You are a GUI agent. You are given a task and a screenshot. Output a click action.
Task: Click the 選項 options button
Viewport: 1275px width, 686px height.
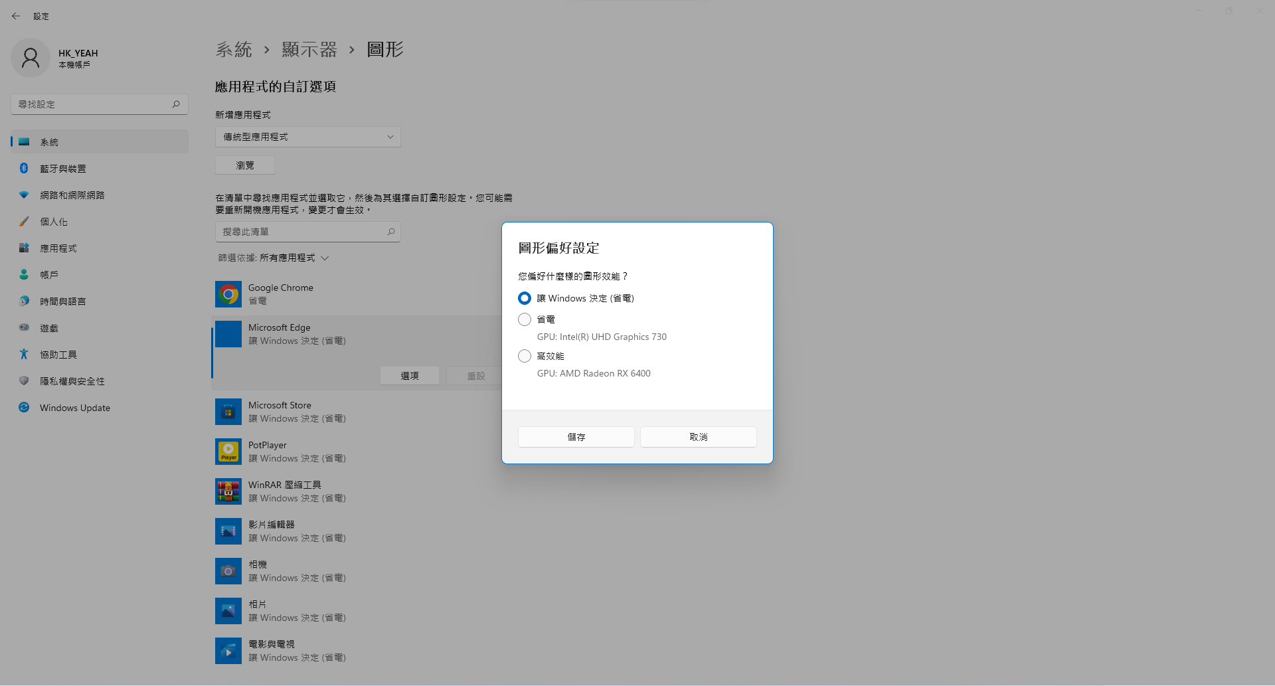point(410,376)
